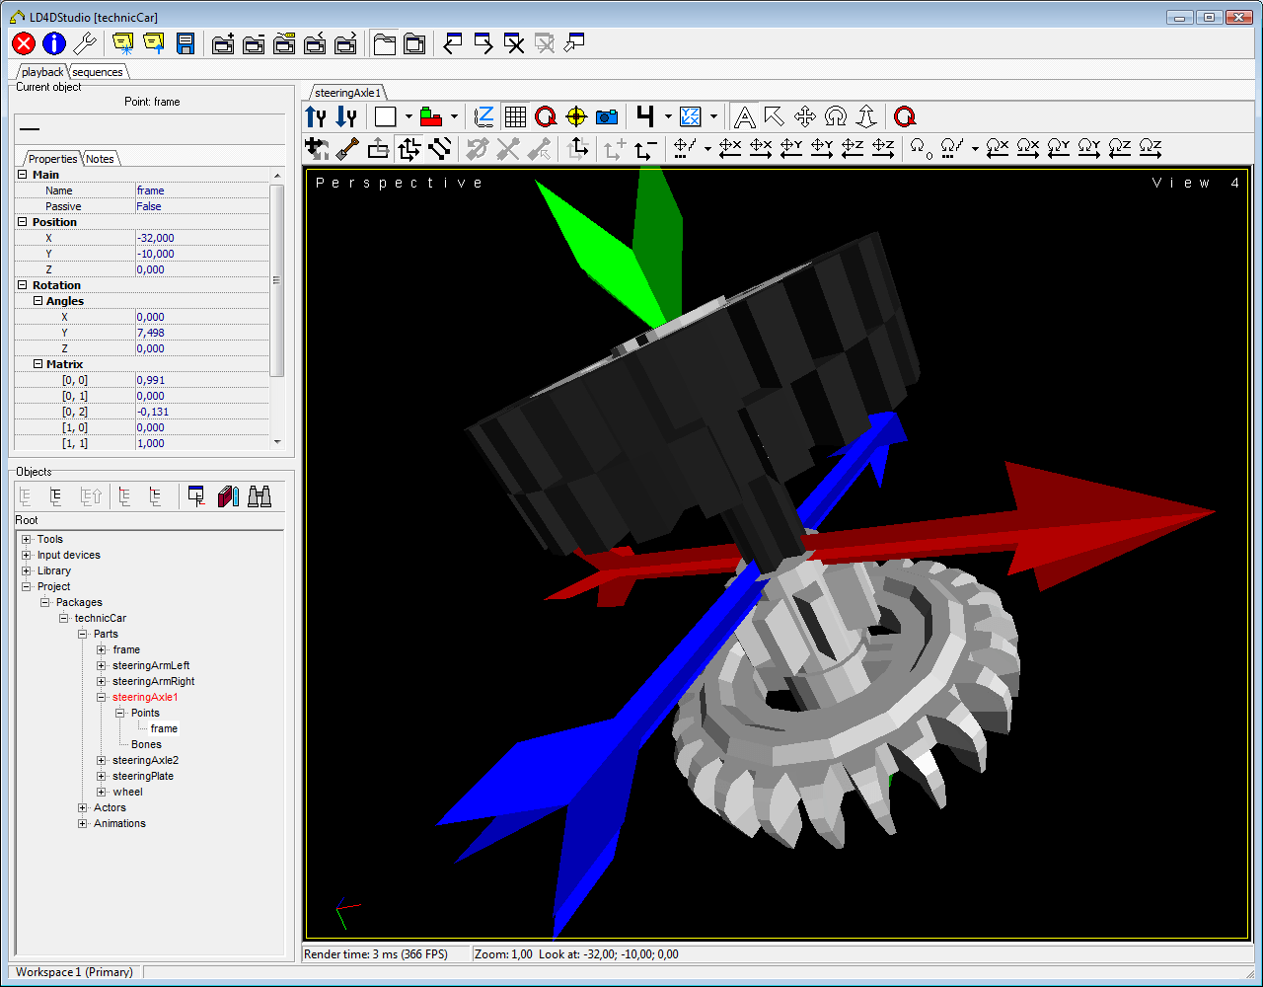Toggle the grid display button
The width and height of the screenshot is (1263, 987).
[515, 116]
